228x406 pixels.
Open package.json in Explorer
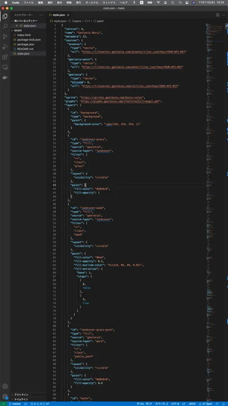(28, 45)
